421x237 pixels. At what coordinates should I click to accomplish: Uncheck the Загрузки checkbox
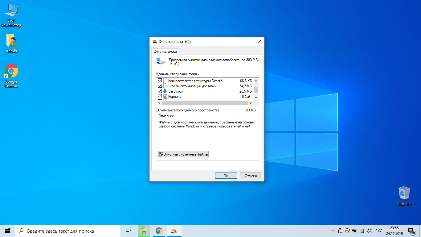click(x=160, y=91)
